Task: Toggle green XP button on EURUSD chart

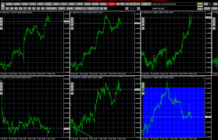Action: [143, 90]
